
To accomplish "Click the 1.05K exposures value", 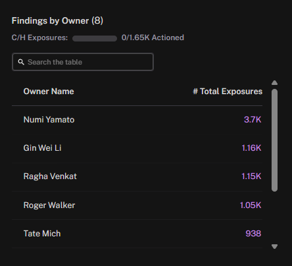I will coord(251,205).
